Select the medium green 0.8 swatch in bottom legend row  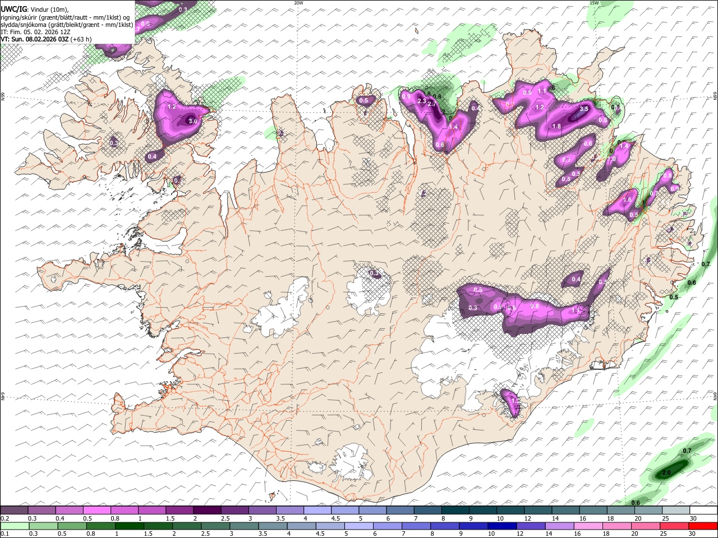(101, 526)
